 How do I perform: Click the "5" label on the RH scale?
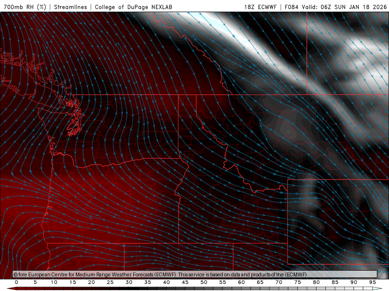point(35,282)
